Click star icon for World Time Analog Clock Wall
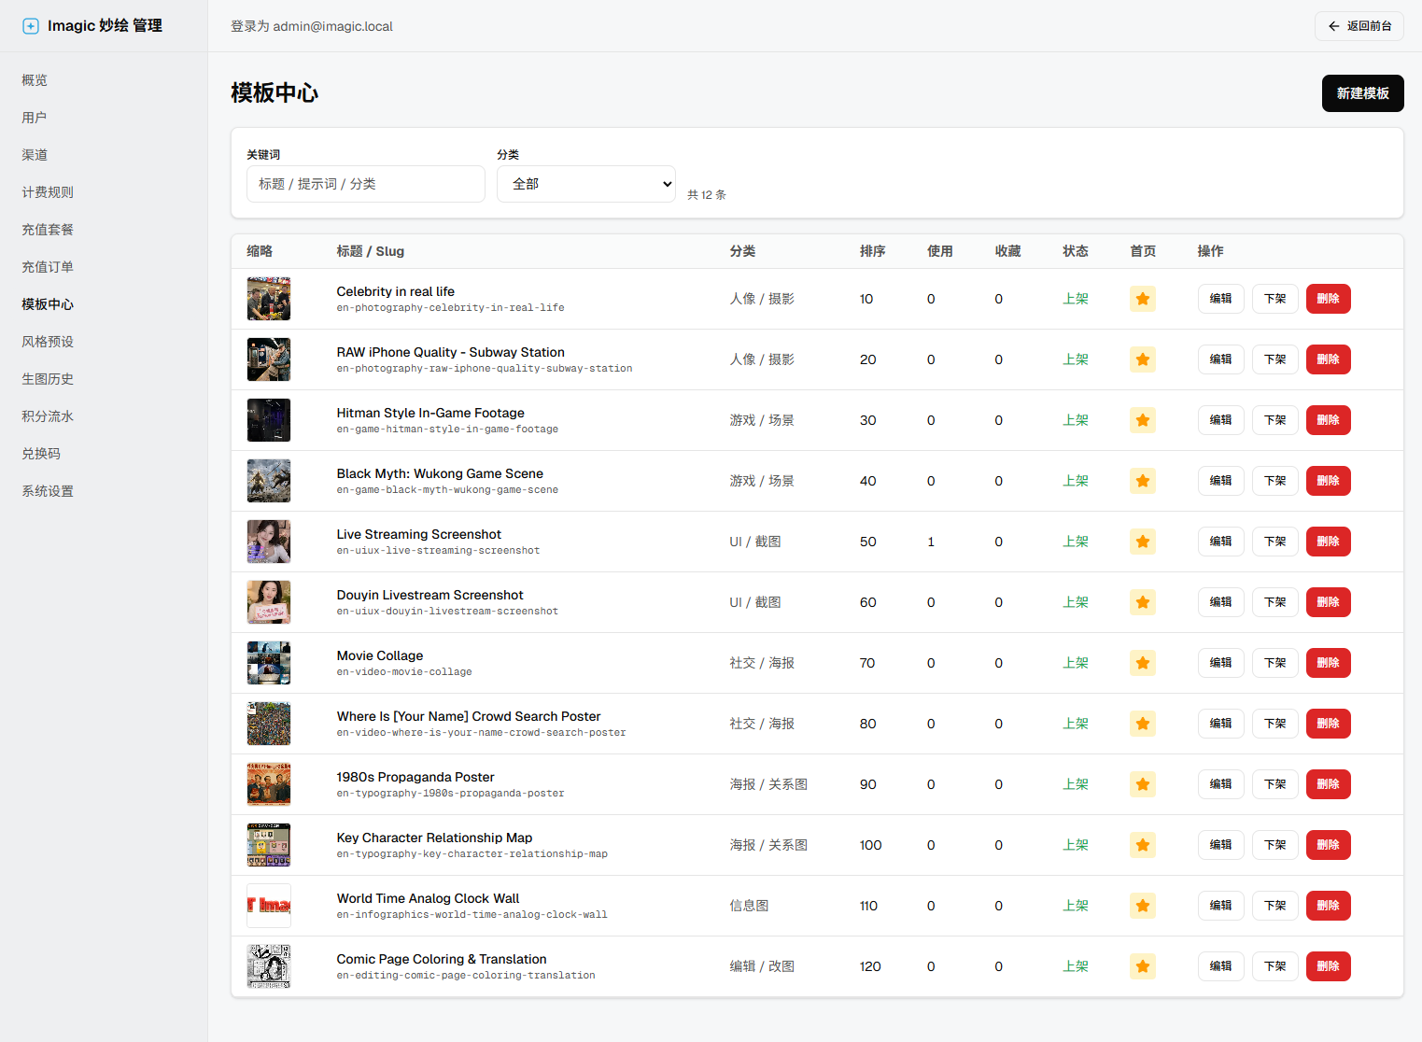 1142,906
